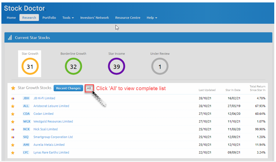The width and height of the screenshot is (276, 162).
Task: Open Aristocrat Leisure Limited stock page
Action: (x=51, y=106)
